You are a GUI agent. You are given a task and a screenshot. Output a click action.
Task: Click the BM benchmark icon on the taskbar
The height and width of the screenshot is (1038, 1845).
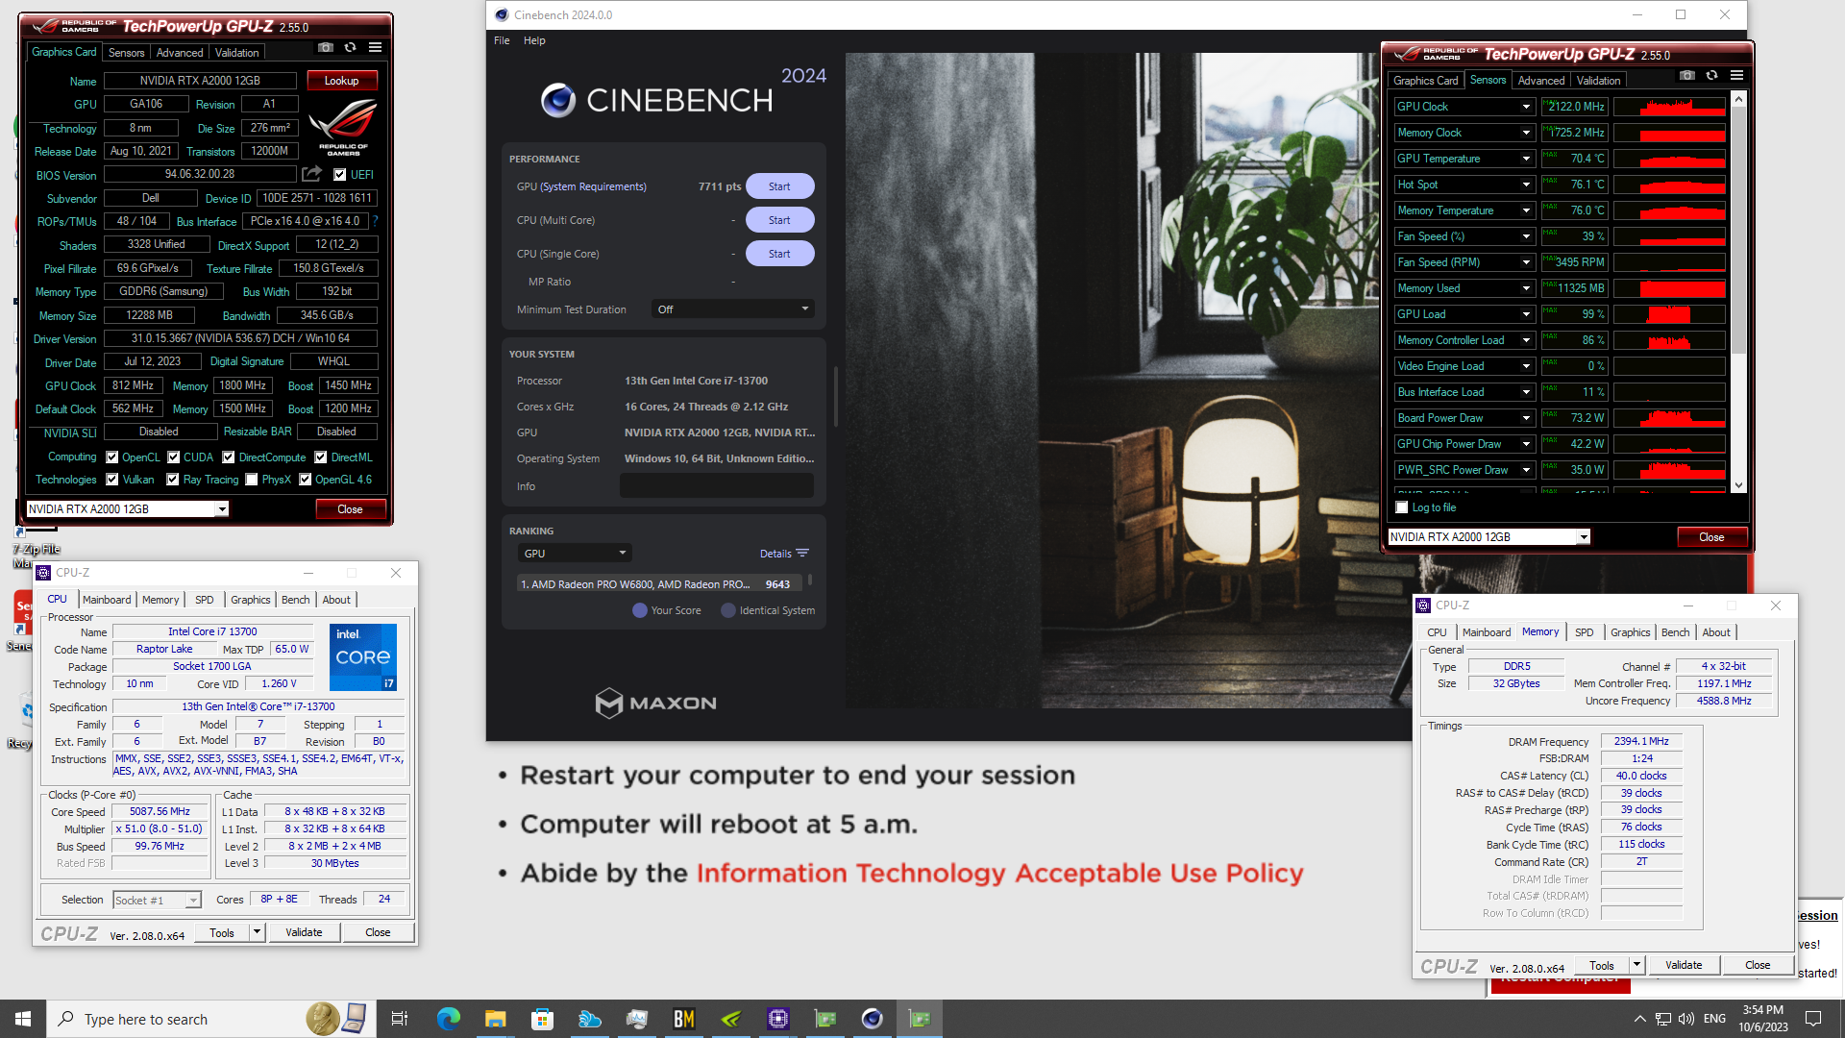(684, 1019)
